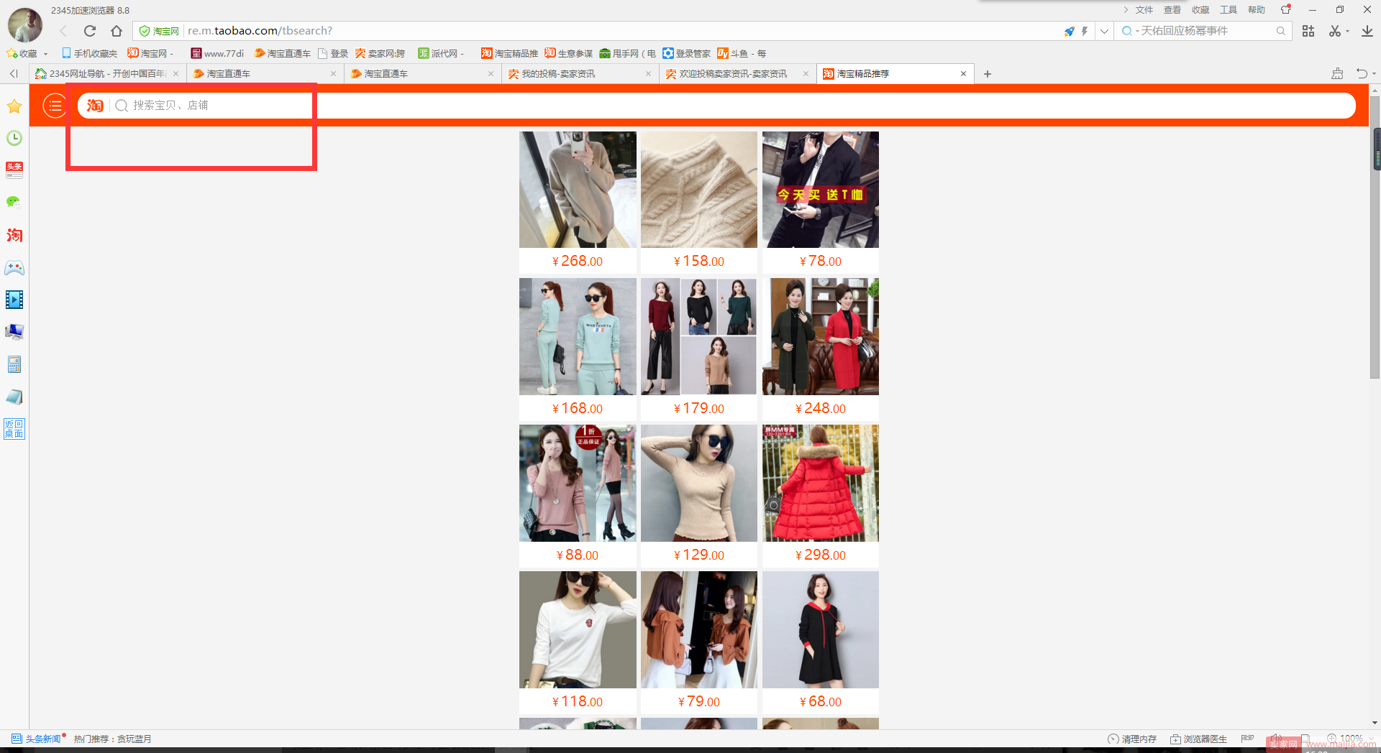Expand the address bar history dropdown
The width and height of the screenshot is (1381, 753).
point(1104,31)
